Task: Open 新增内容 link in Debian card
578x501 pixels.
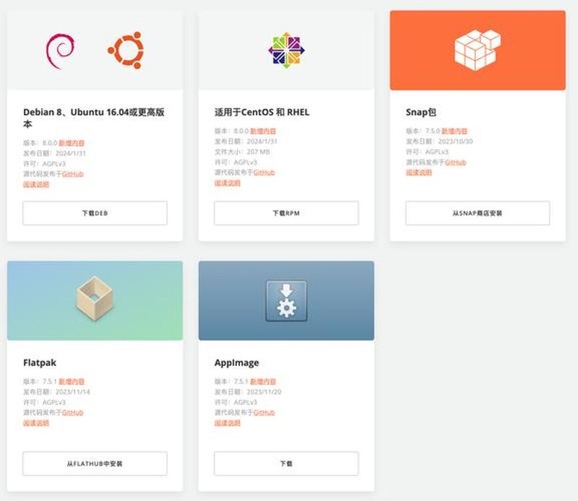Action: (x=72, y=143)
